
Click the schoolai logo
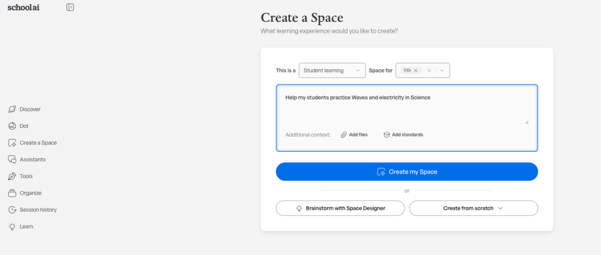tap(23, 7)
